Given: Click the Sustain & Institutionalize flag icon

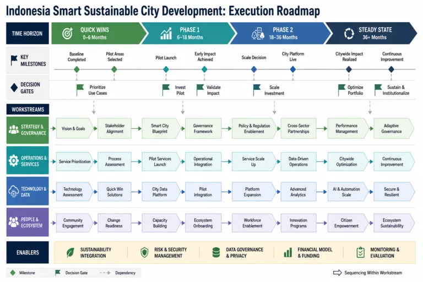Looking at the screenshot, I should (378, 90).
